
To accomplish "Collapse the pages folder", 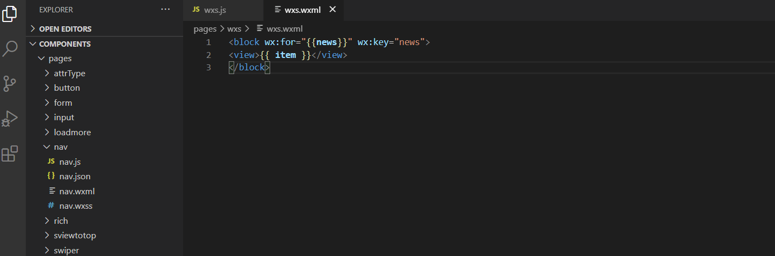I will click(x=105, y=58).
